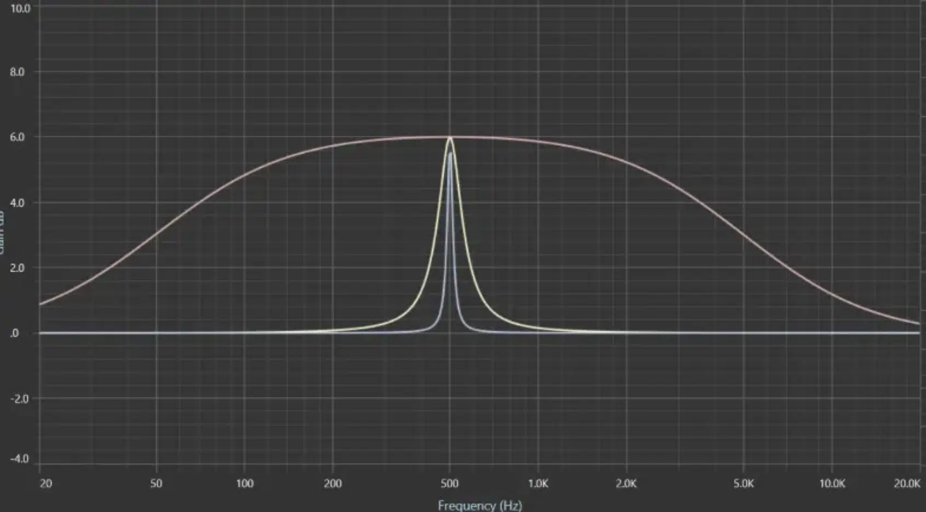Click the 5.0K frequency label
926x512 pixels.
[745, 484]
